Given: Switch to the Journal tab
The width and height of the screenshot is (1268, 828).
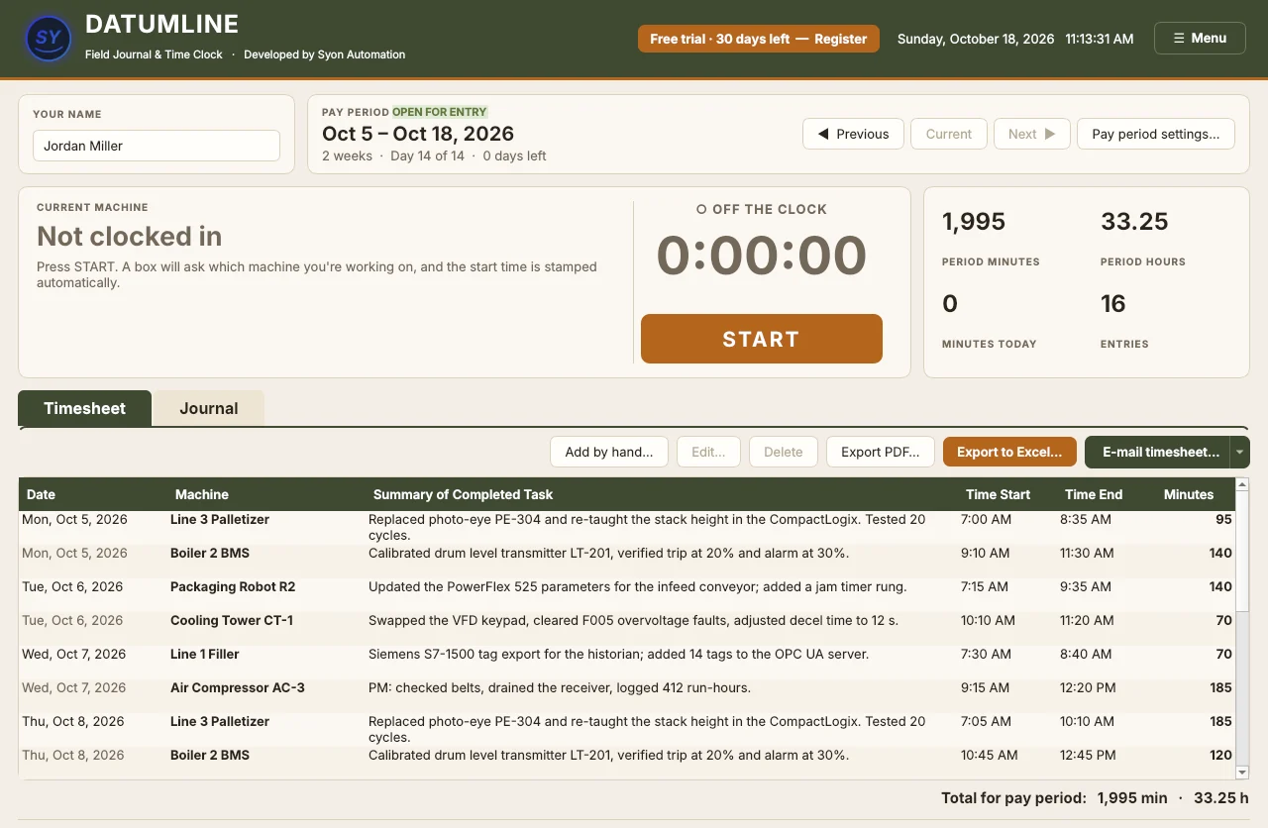Looking at the screenshot, I should click(x=209, y=408).
